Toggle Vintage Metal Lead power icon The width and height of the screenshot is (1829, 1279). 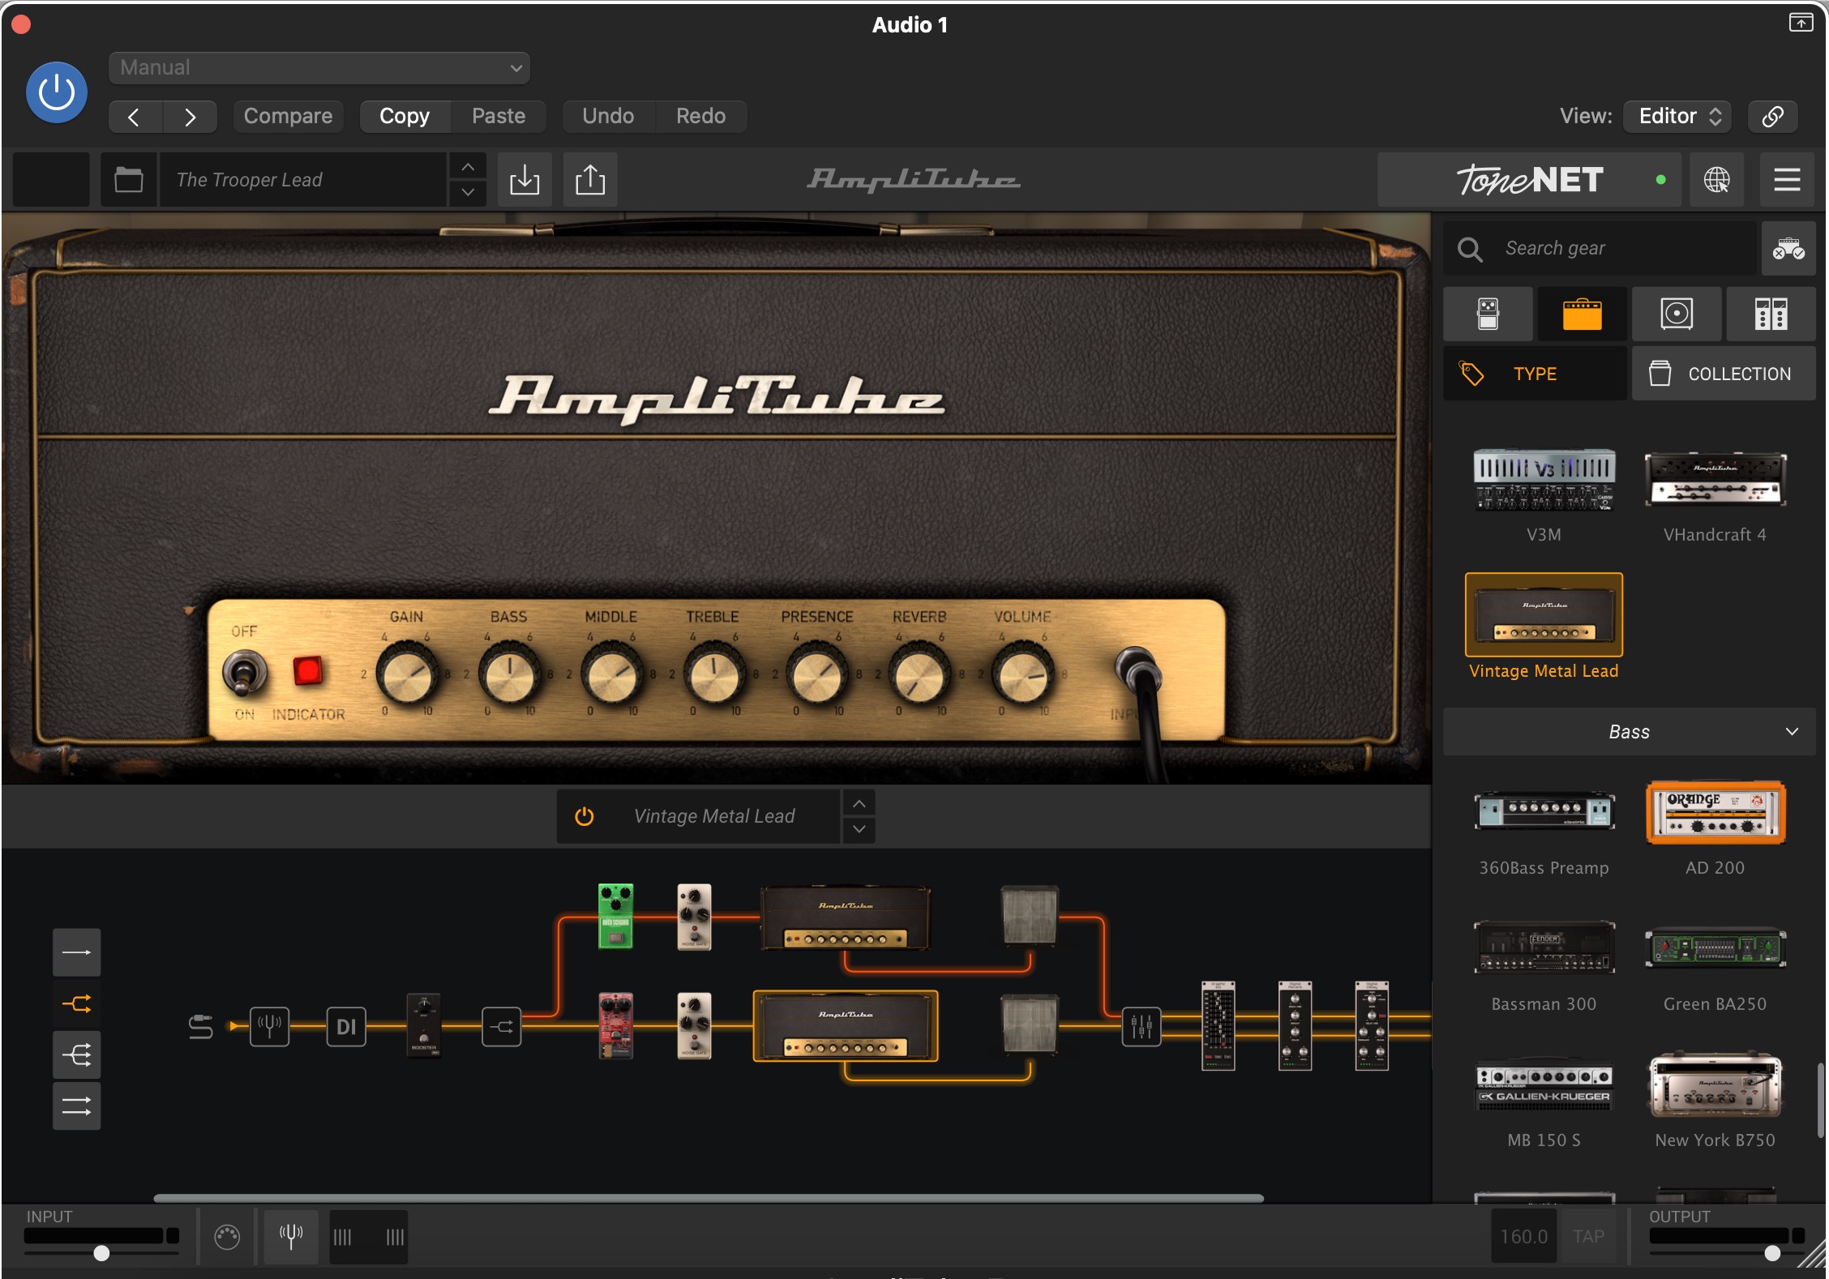click(585, 816)
